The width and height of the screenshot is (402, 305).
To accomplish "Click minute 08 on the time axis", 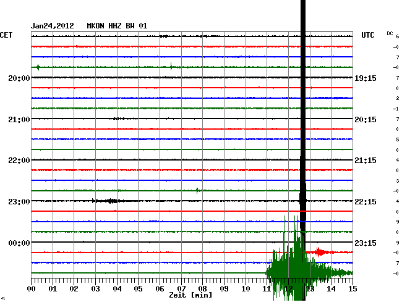I will [x=202, y=289].
